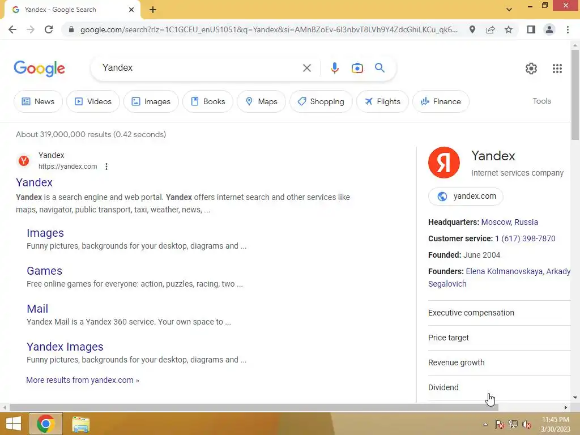The width and height of the screenshot is (580, 435).
Task: Expand Executive compensation section
Action: [x=500, y=313]
